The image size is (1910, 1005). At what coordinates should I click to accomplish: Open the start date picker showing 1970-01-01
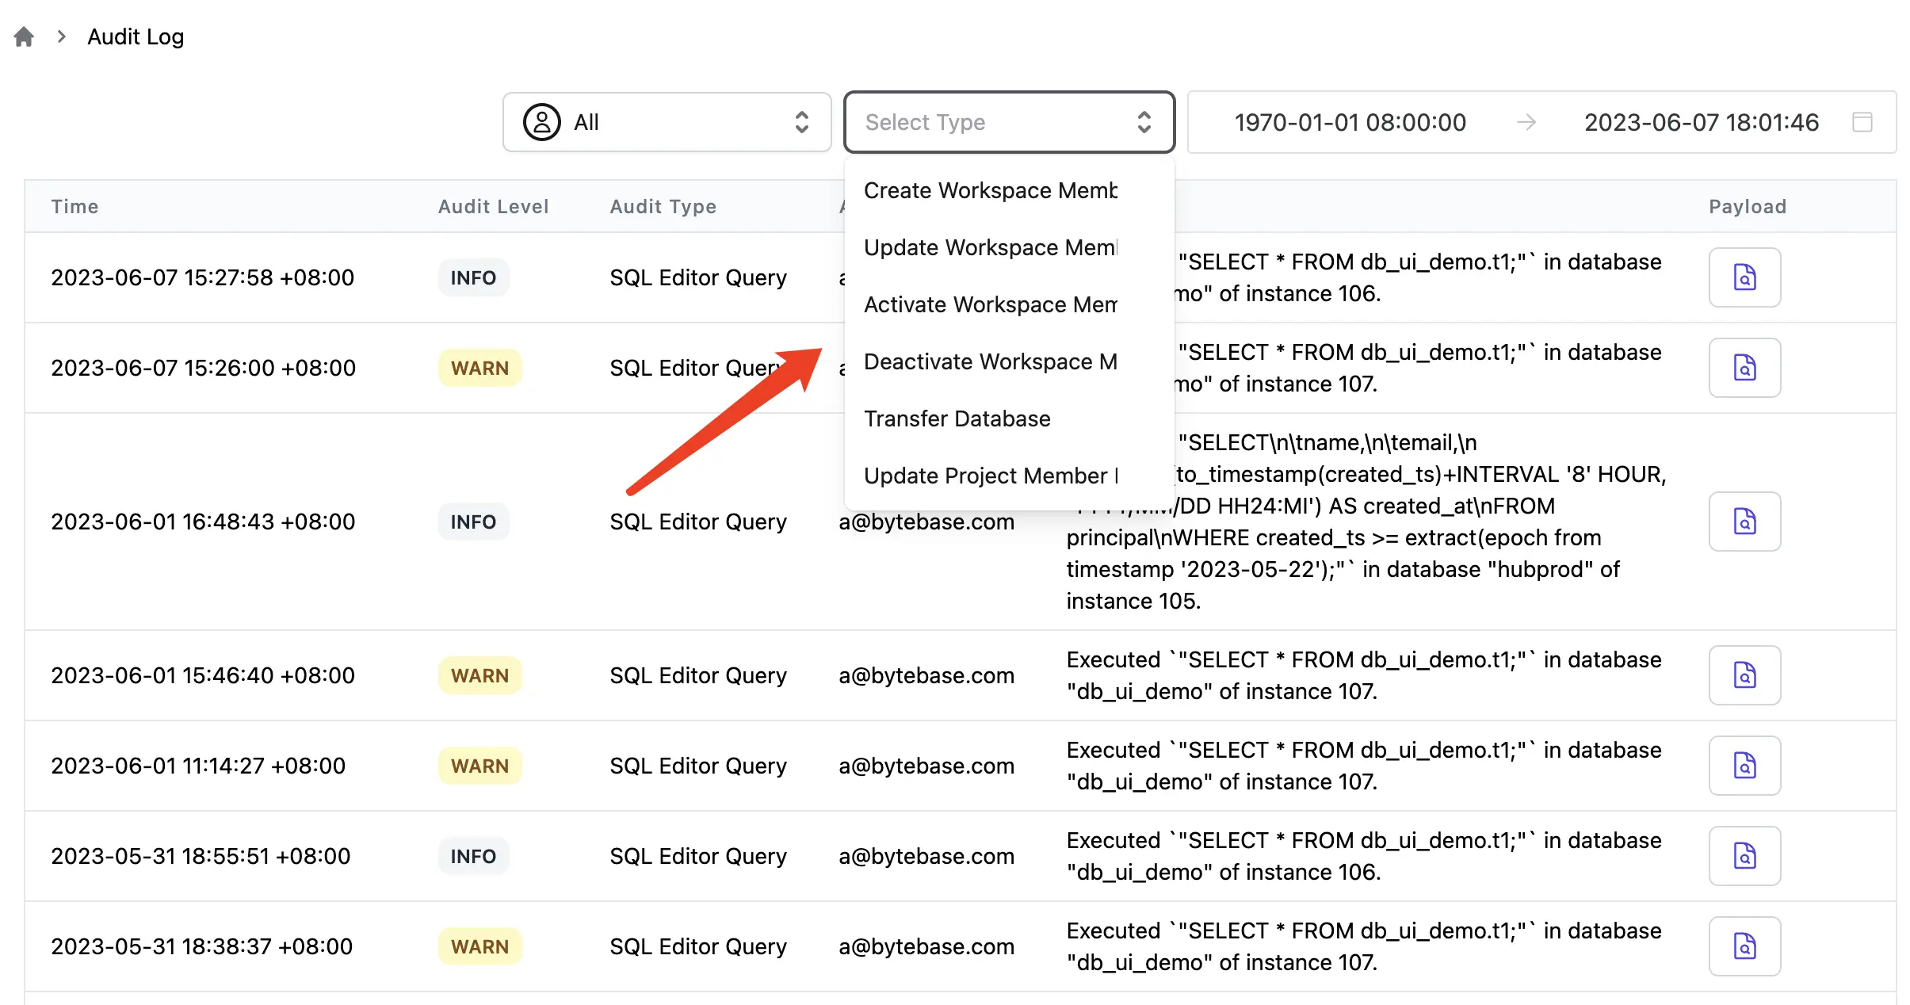(1350, 122)
